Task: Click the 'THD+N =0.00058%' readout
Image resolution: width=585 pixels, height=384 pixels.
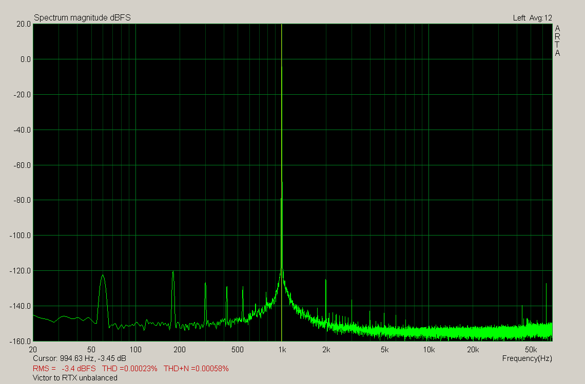Action: click(196, 369)
